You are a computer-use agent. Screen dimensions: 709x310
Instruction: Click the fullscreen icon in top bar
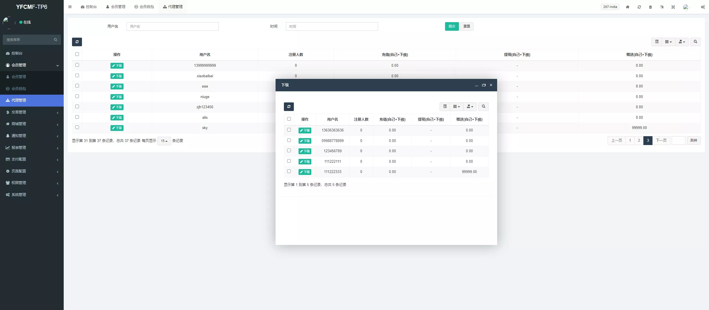673,7
